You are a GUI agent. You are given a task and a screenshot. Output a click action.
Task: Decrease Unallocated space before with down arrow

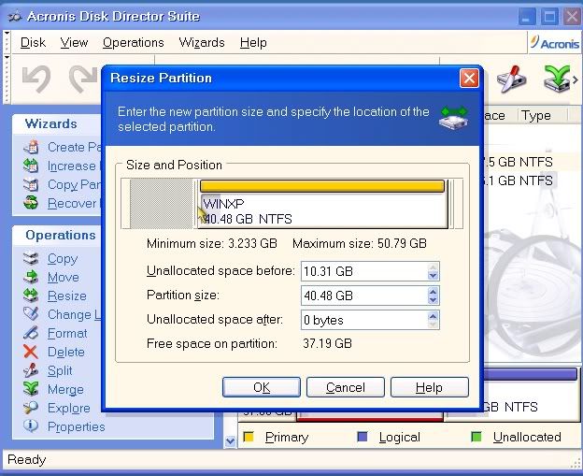(433, 276)
